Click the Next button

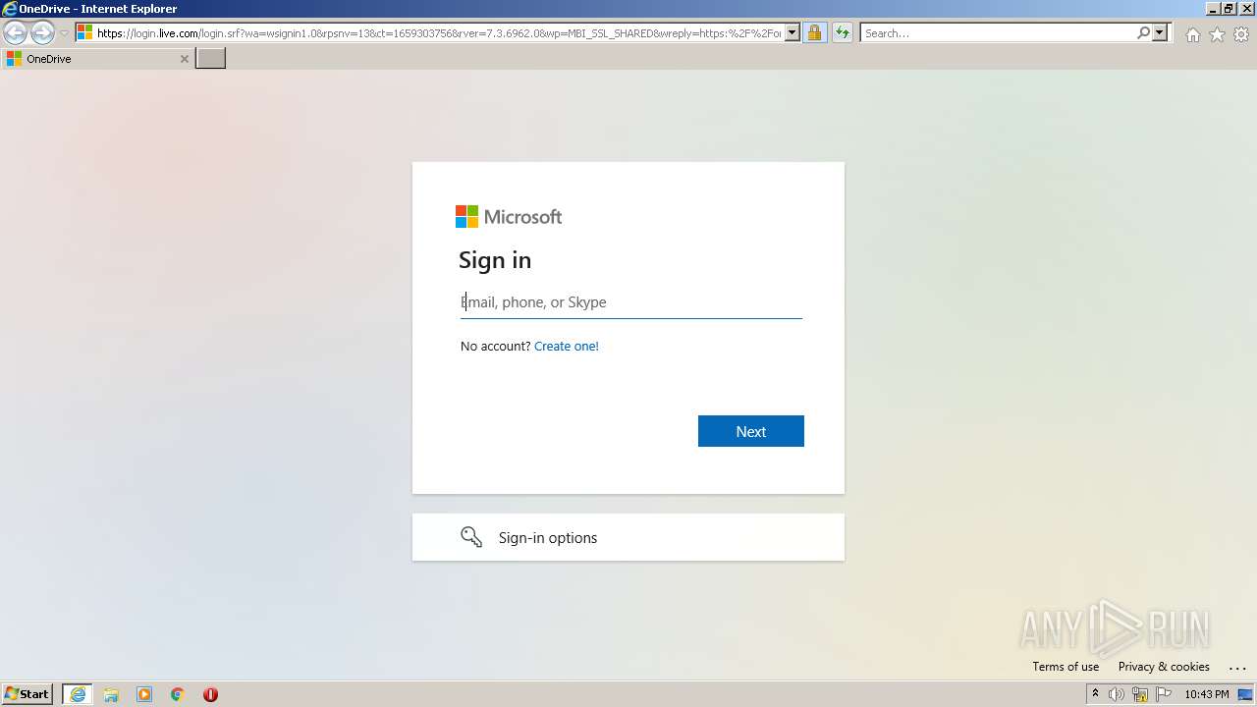pos(751,431)
